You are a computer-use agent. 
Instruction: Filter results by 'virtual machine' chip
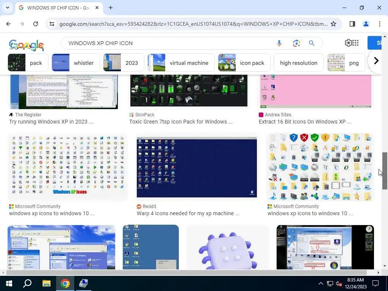[181, 63]
